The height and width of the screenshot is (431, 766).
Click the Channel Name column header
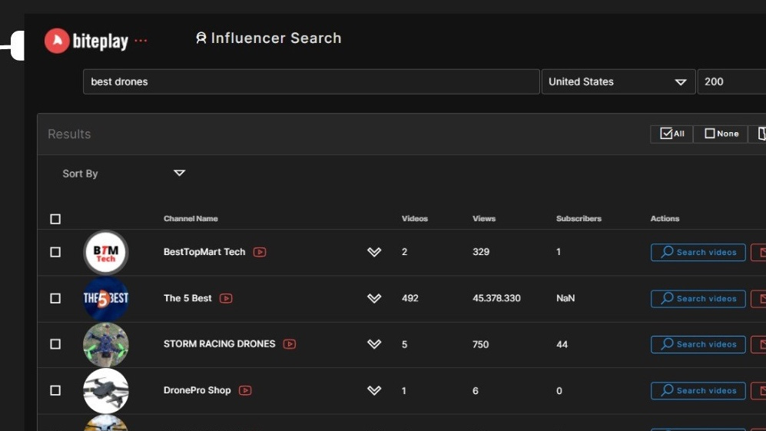point(191,218)
